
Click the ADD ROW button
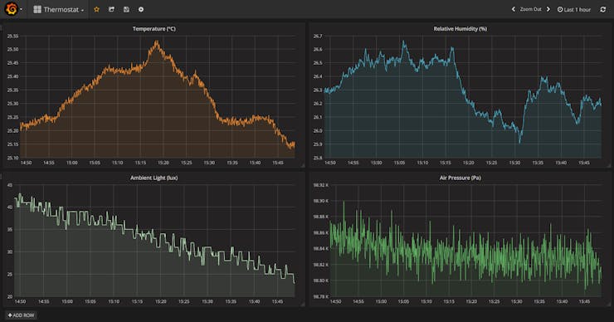(x=21, y=315)
